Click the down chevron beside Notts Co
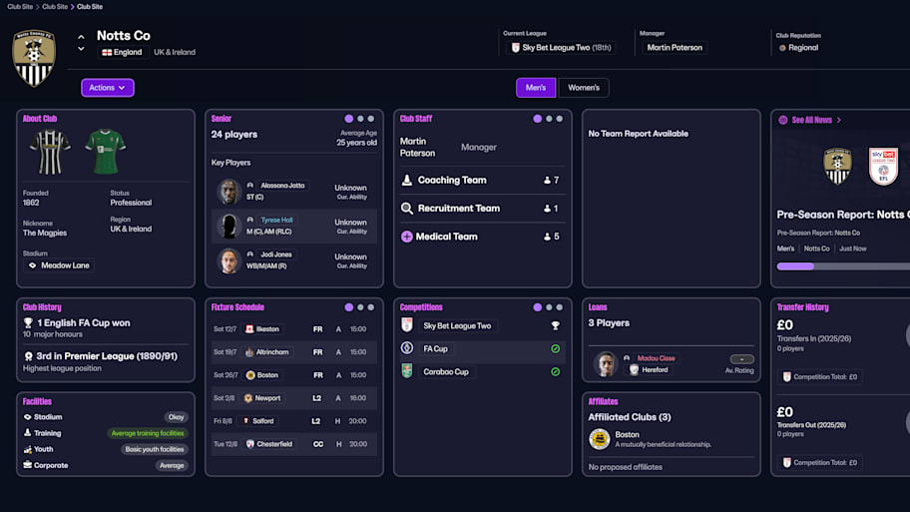This screenshot has width=910, height=512. click(81, 49)
